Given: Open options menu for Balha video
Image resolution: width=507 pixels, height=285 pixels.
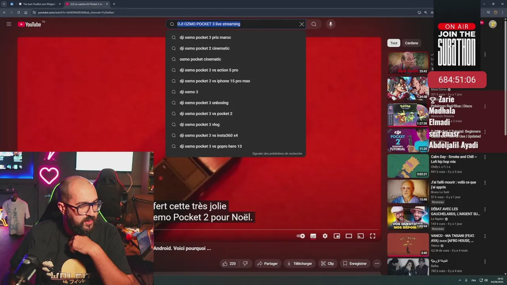Looking at the screenshot, I should coord(485,262).
